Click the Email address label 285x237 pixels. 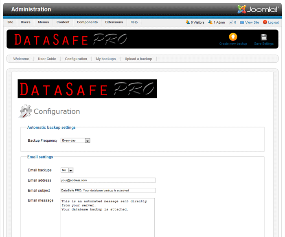39,180
